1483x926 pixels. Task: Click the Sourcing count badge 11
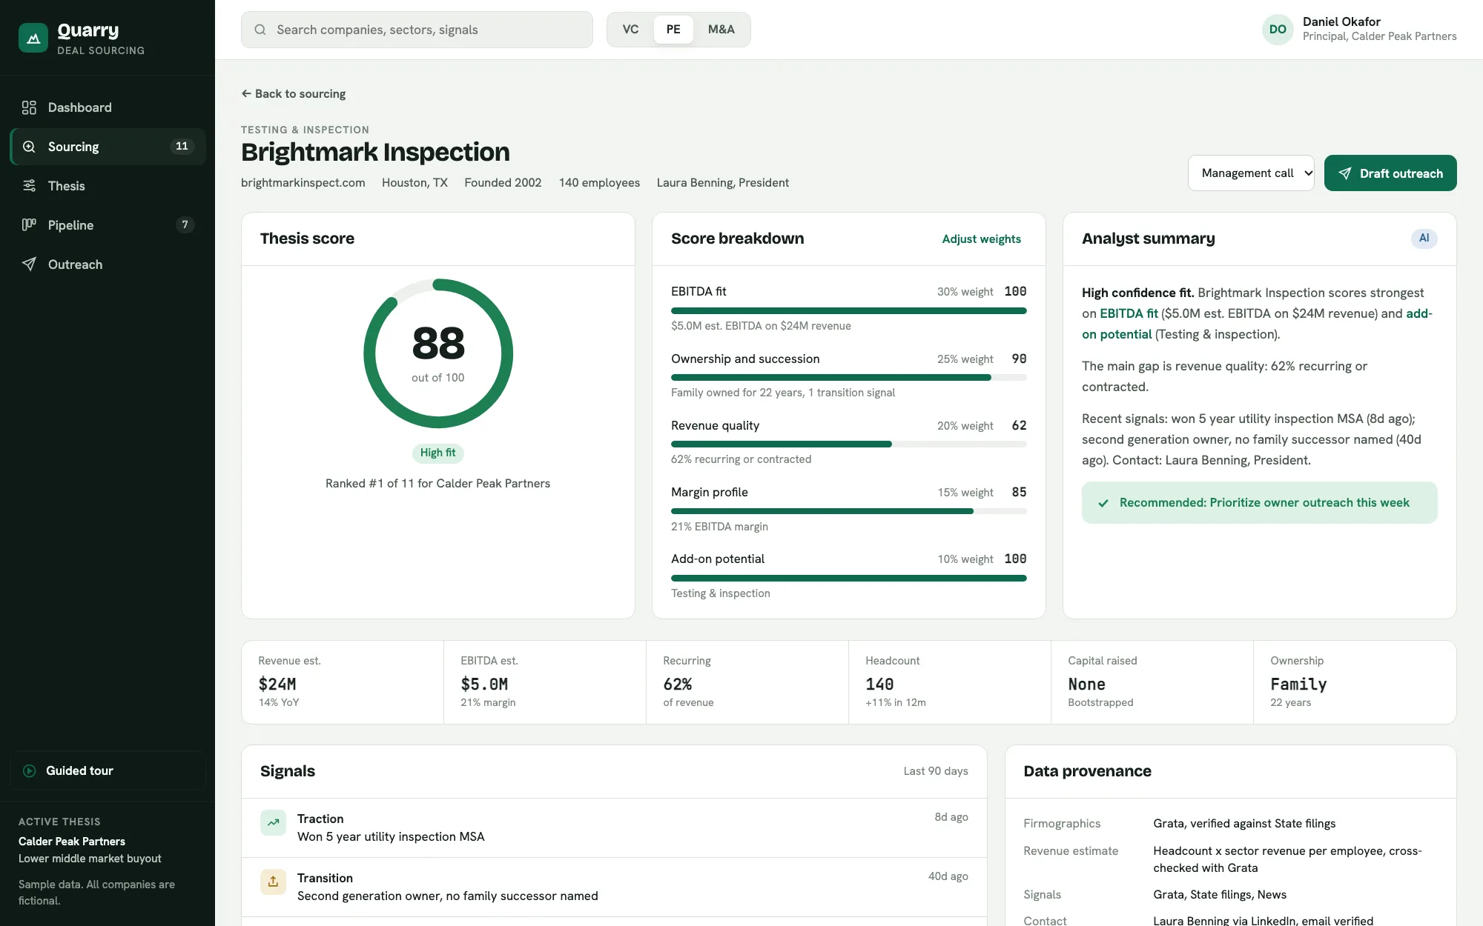coord(182,146)
